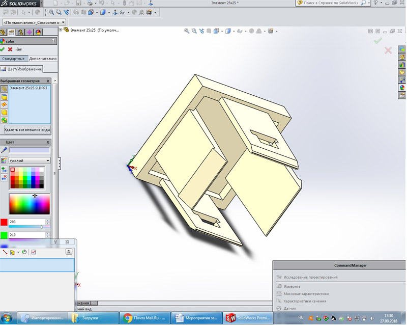This screenshot has width=407, height=325.
Task: Open the Print dropdown arrow
Action: [x=96, y=3]
